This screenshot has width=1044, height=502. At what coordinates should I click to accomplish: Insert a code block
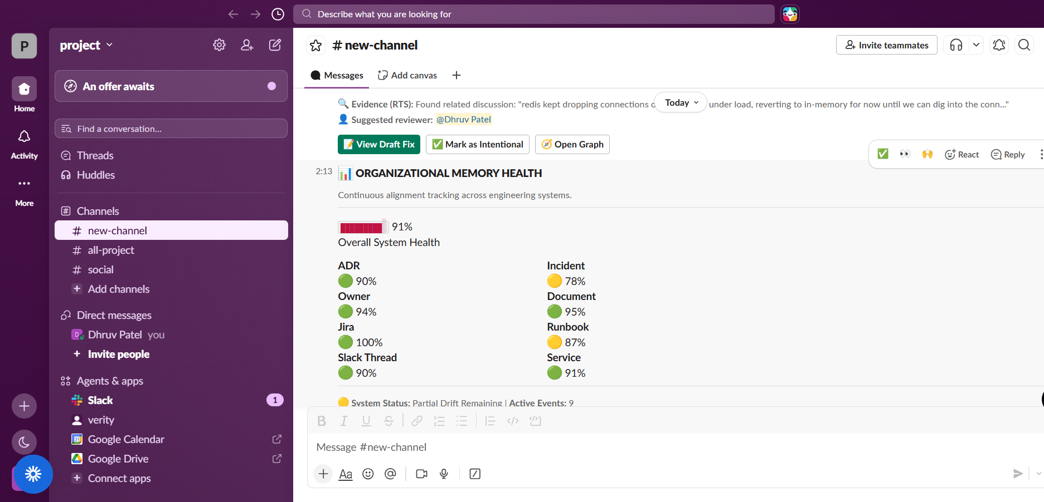(x=536, y=421)
